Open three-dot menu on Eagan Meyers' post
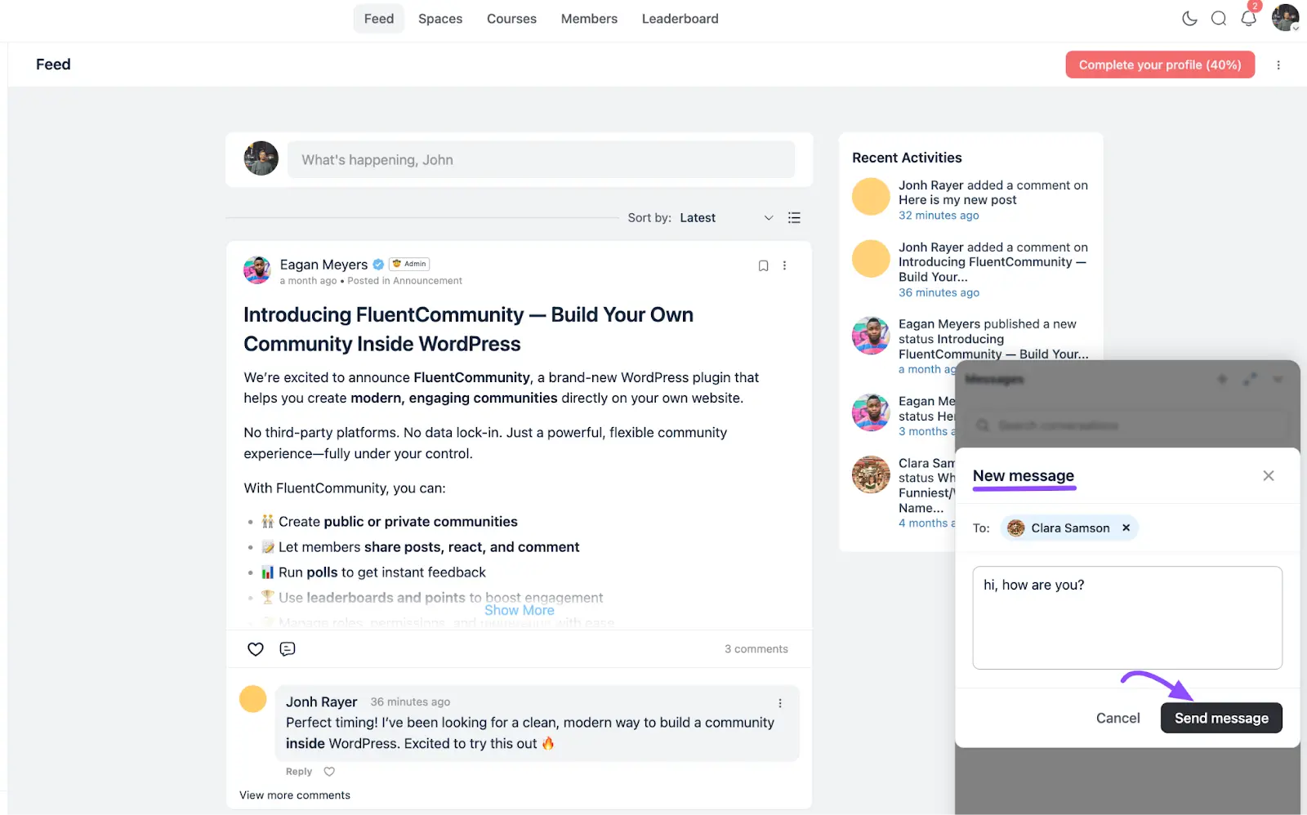The height and width of the screenshot is (815, 1307). pos(784,265)
